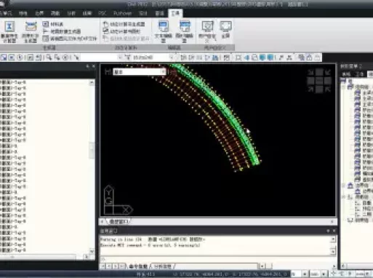Screen dimensions: 373x278
Task: Pin the message window panel
Action: [x=328, y=231]
